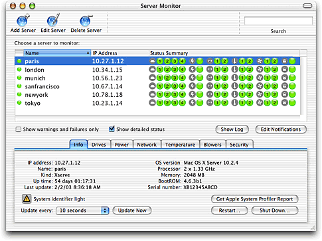
Task: Click the IP Address column header
Action: (x=120, y=53)
